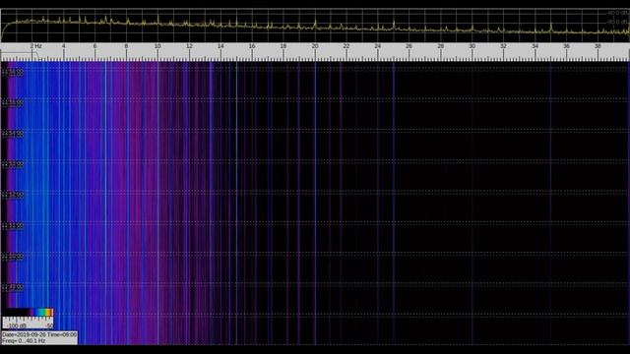The image size is (630, 354).
Task: Click the 25 Hz peak in spectrum graph
Action: pyautogui.click(x=394, y=25)
